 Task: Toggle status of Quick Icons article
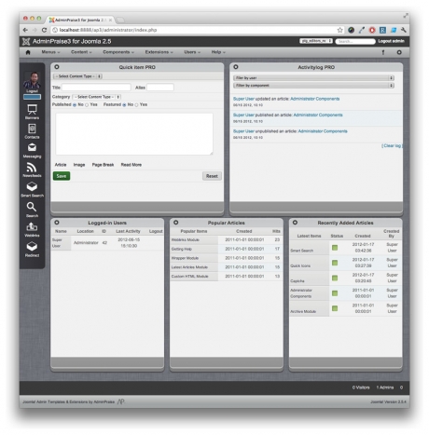click(335, 263)
